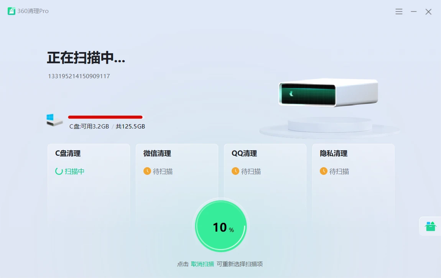Minimize the 360清理Pro window

(414, 12)
